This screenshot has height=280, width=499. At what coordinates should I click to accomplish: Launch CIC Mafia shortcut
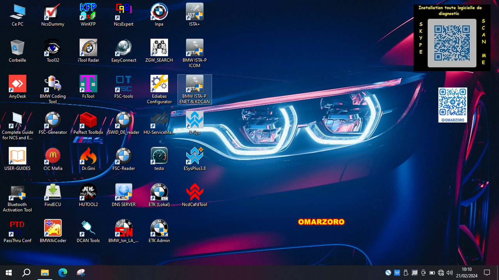[x=53, y=159]
